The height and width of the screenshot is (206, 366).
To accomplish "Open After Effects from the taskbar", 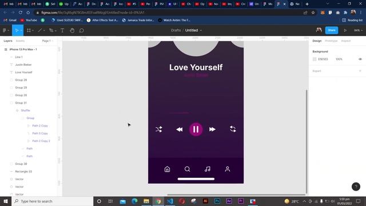I will coord(229,201).
